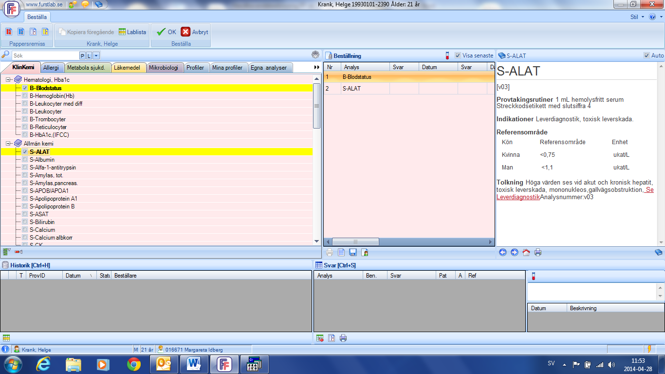This screenshot has width=665, height=374.
Task: Open the Lablista table
Action: (132, 32)
